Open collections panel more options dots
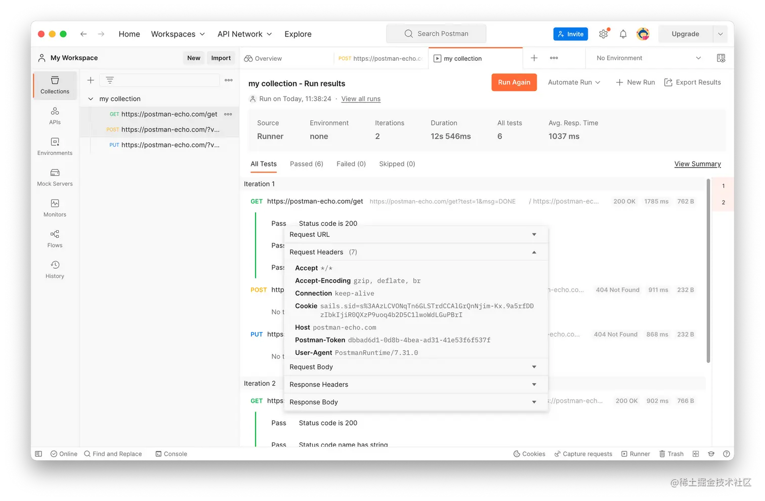 point(229,80)
